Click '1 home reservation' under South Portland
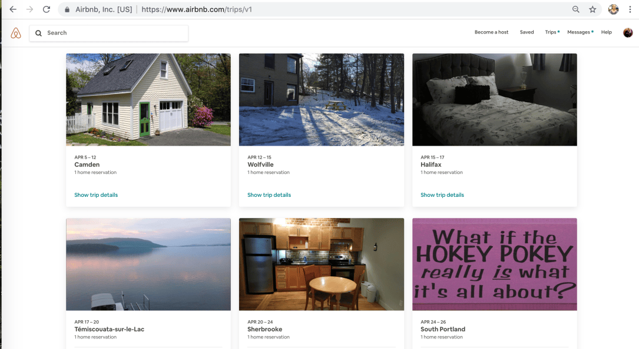The height and width of the screenshot is (349, 639). [442, 337]
